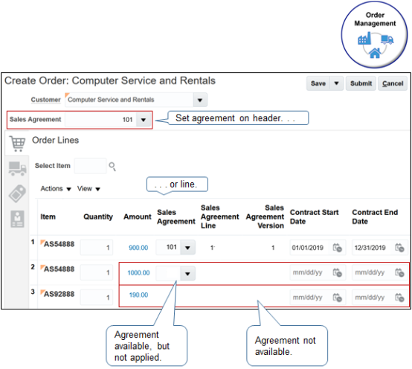Click the Cancel button
The height and width of the screenshot is (369, 412).
(393, 83)
